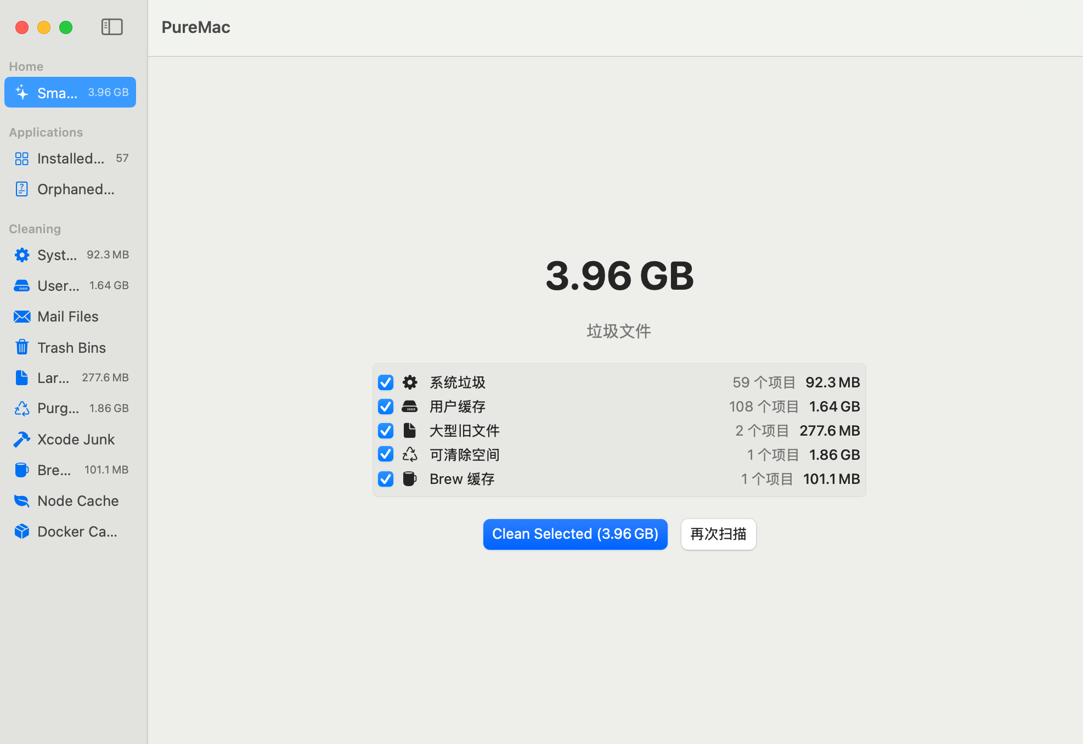Select the System Junk gear icon
1083x744 pixels.
point(22,255)
